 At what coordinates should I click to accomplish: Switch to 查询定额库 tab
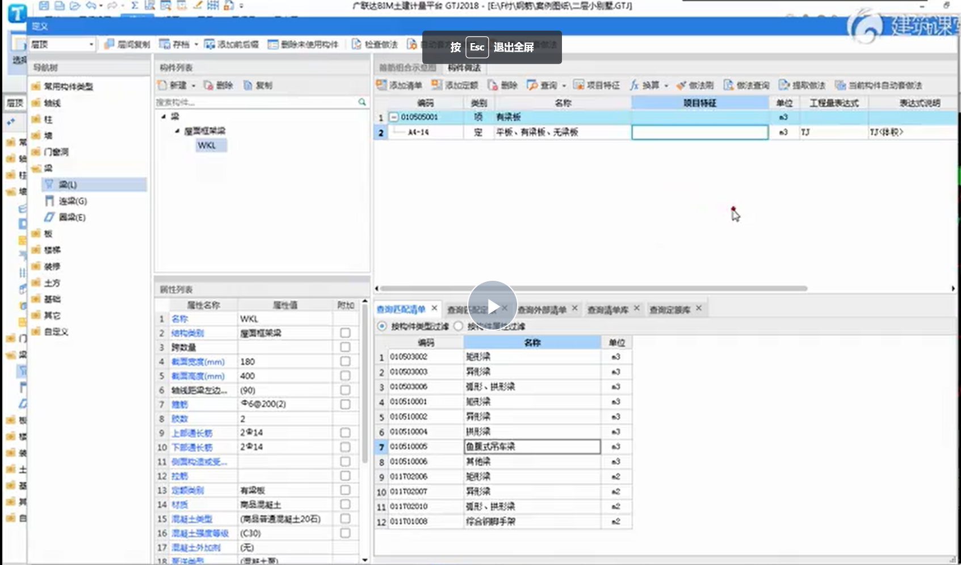pos(670,310)
